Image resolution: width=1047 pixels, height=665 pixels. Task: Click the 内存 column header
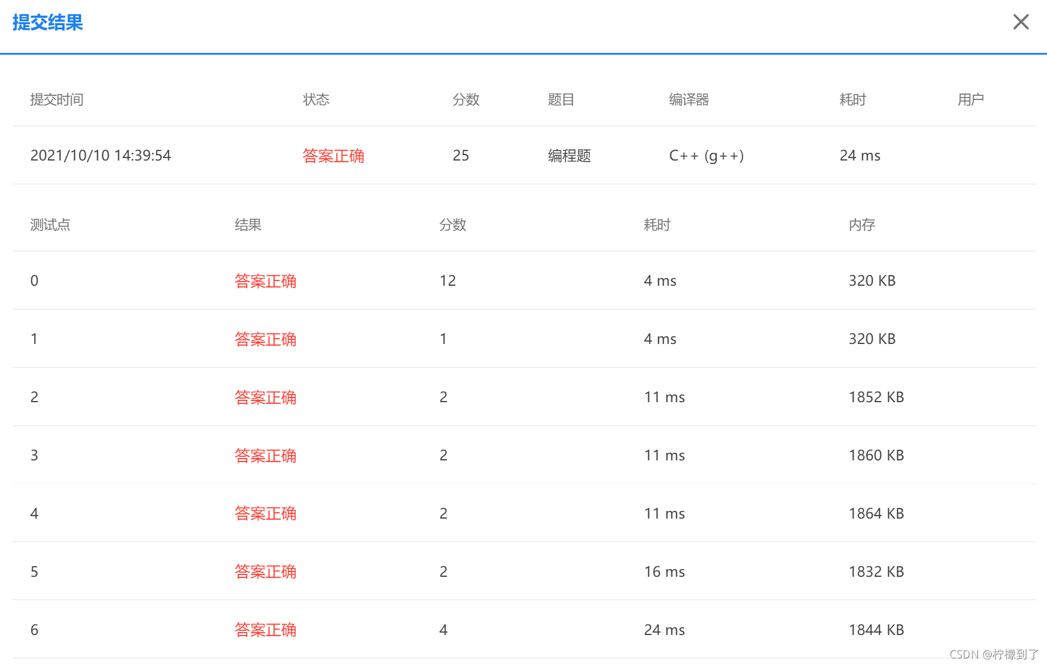pos(862,225)
